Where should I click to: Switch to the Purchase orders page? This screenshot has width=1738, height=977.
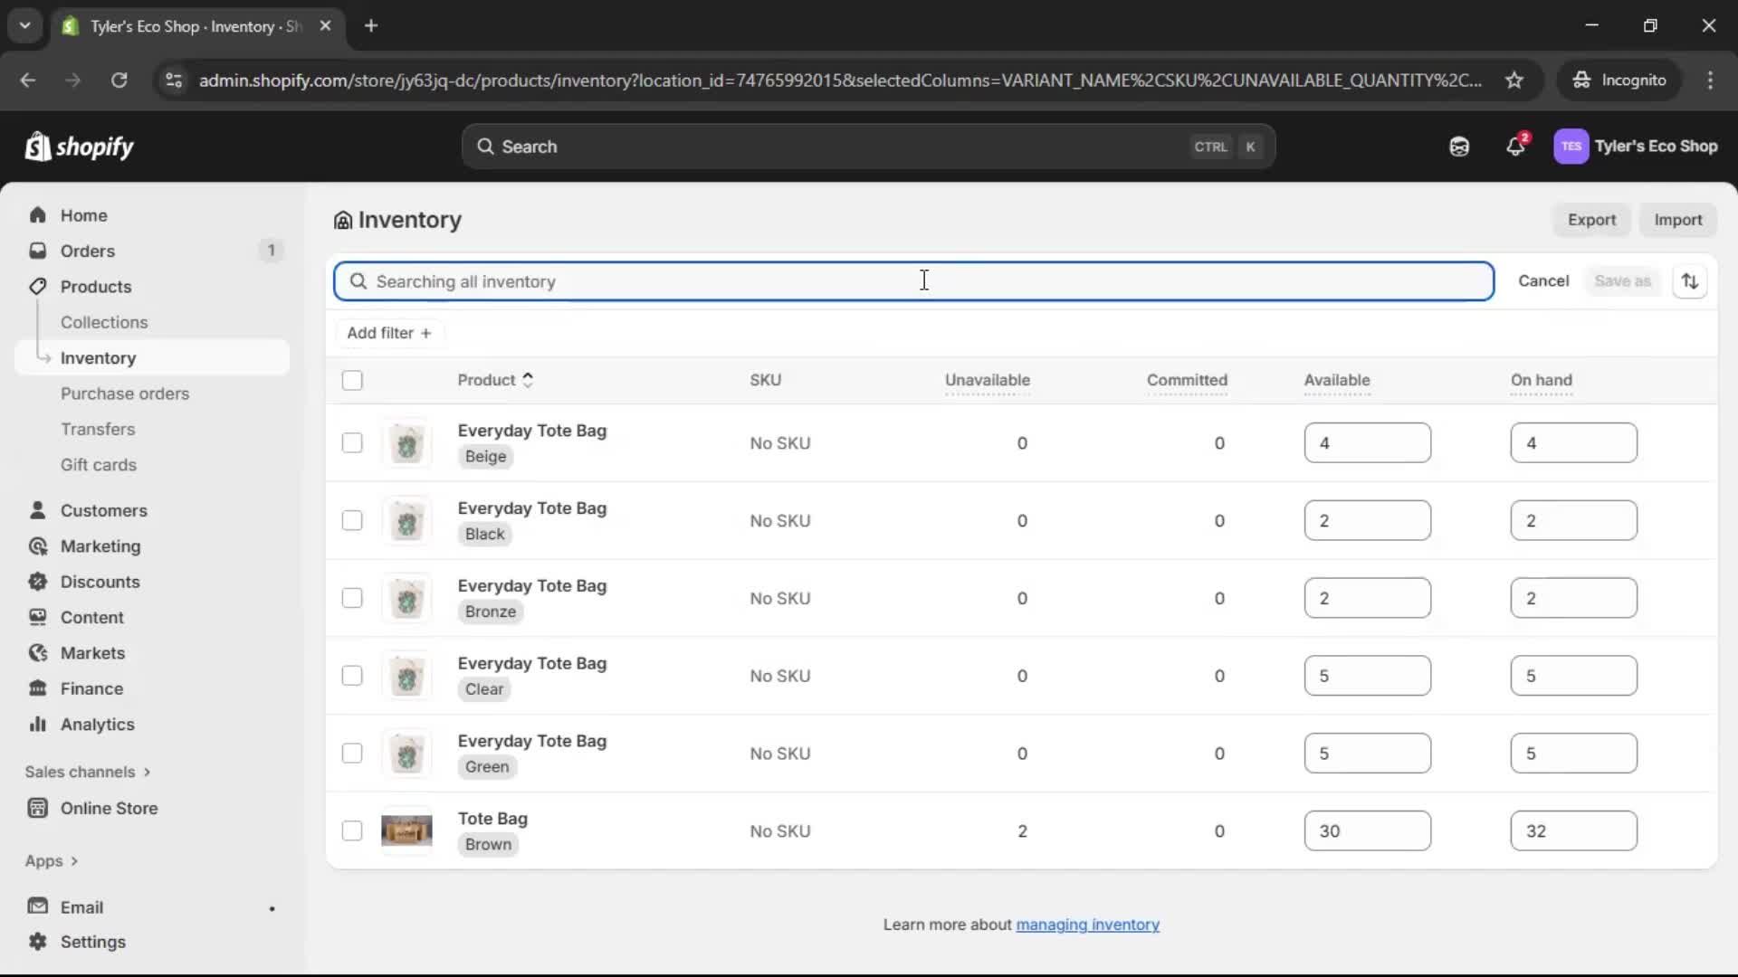(126, 394)
